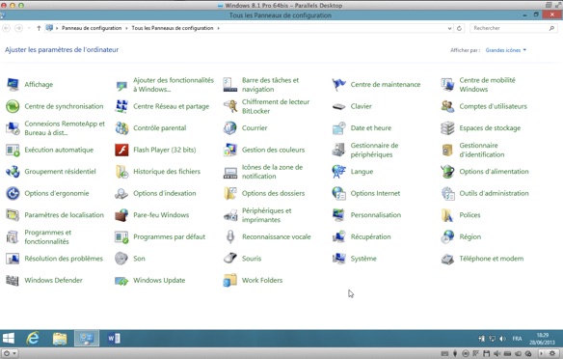Click the Polices fonts icon
Image resolution: width=563 pixels, height=359 pixels.
pyautogui.click(x=447, y=215)
